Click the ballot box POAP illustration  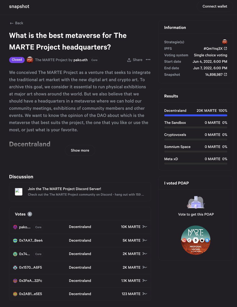196,202
